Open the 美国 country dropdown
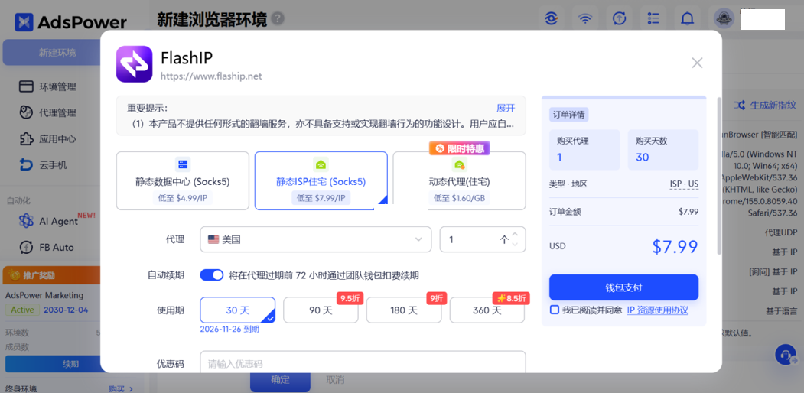Viewport: 804px width, 393px height. click(316, 239)
